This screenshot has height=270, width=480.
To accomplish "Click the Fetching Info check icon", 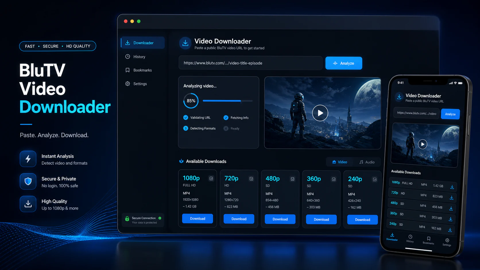I will click(x=226, y=118).
